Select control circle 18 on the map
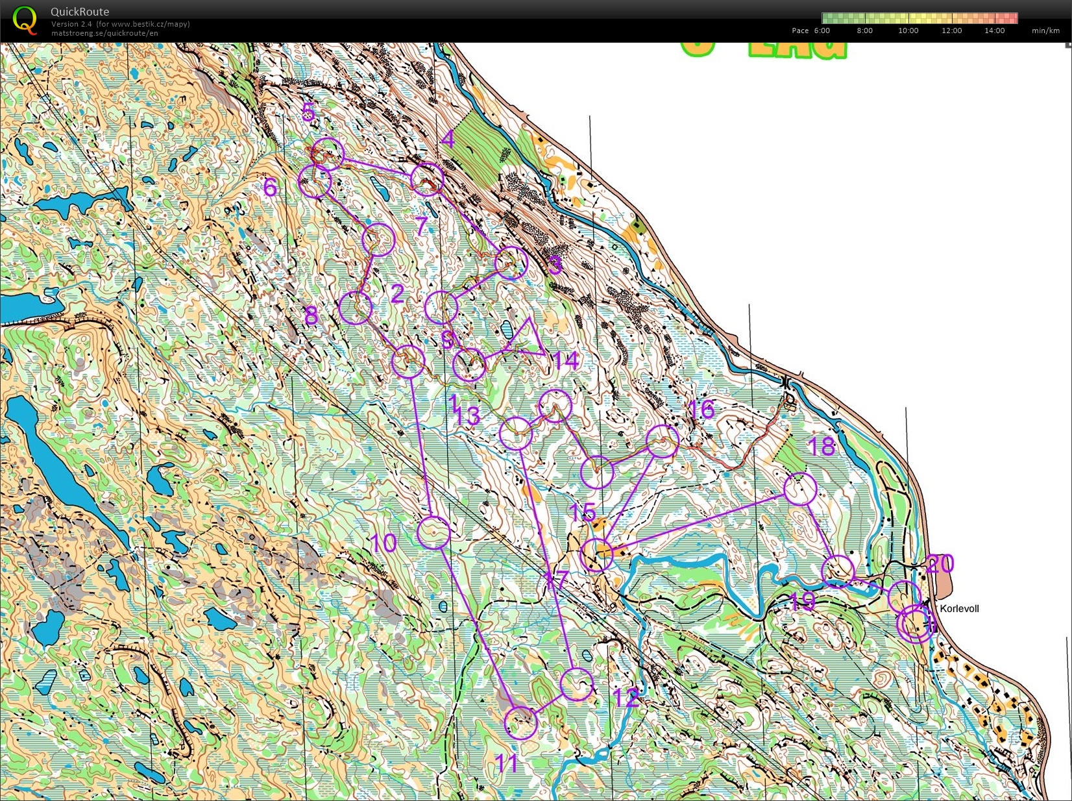This screenshot has height=801, width=1072. point(799,487)
